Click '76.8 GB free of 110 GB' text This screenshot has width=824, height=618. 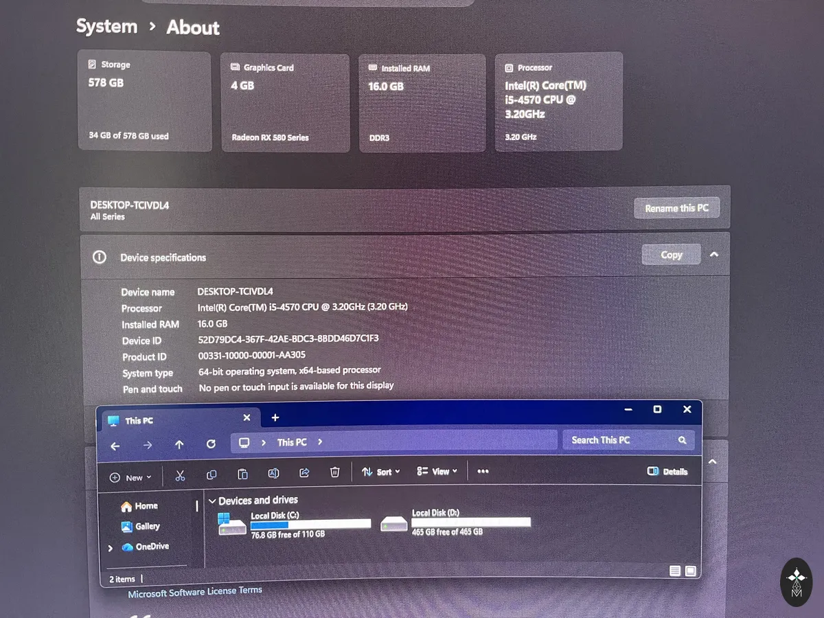[288, 534]
